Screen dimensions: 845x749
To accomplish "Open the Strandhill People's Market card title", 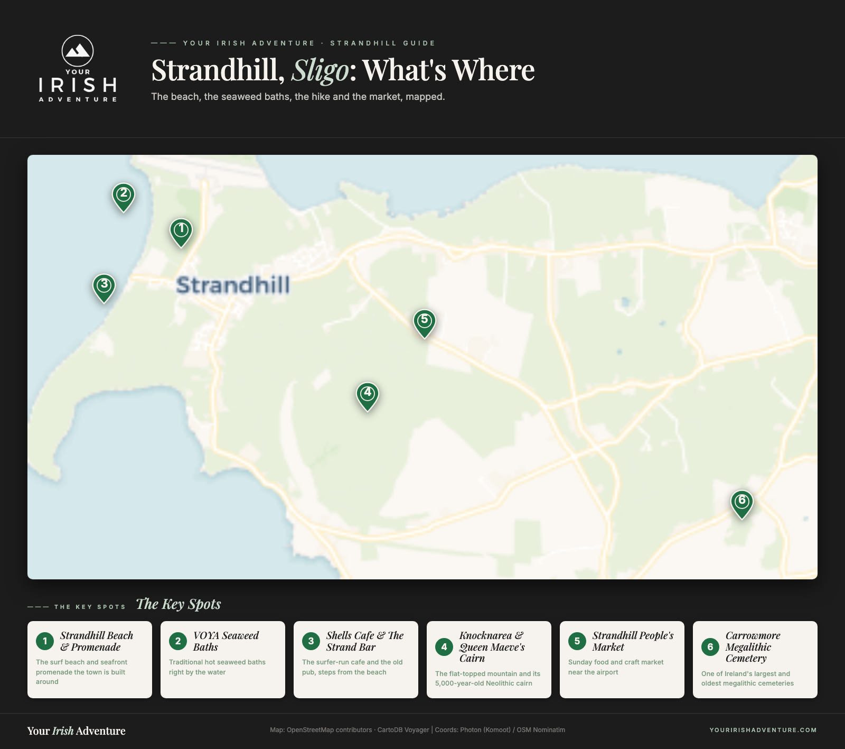I will point(633,641).
